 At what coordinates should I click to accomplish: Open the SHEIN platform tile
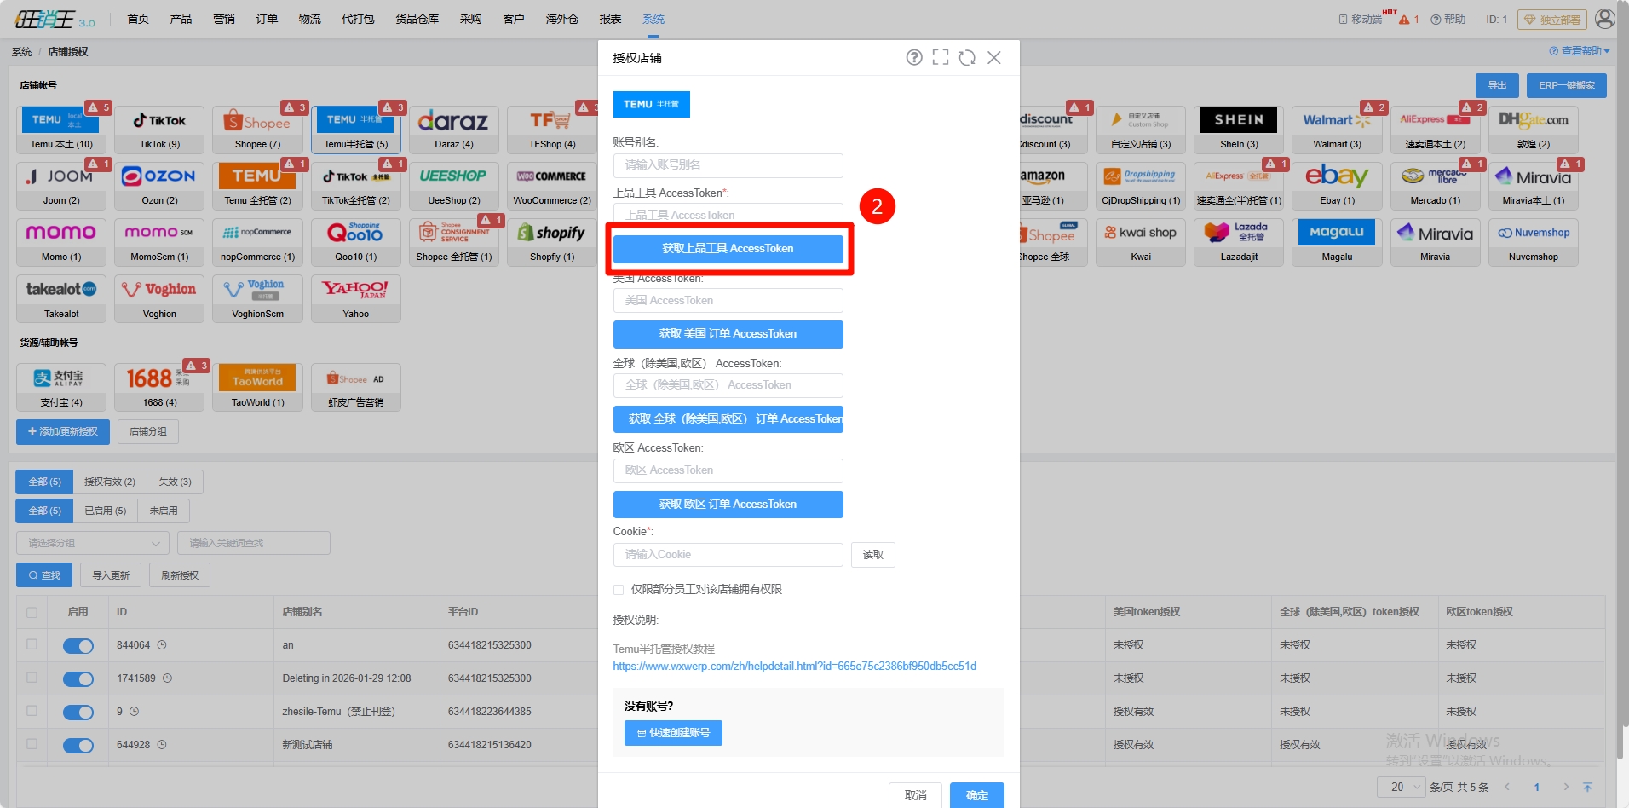pos(1239,130)
